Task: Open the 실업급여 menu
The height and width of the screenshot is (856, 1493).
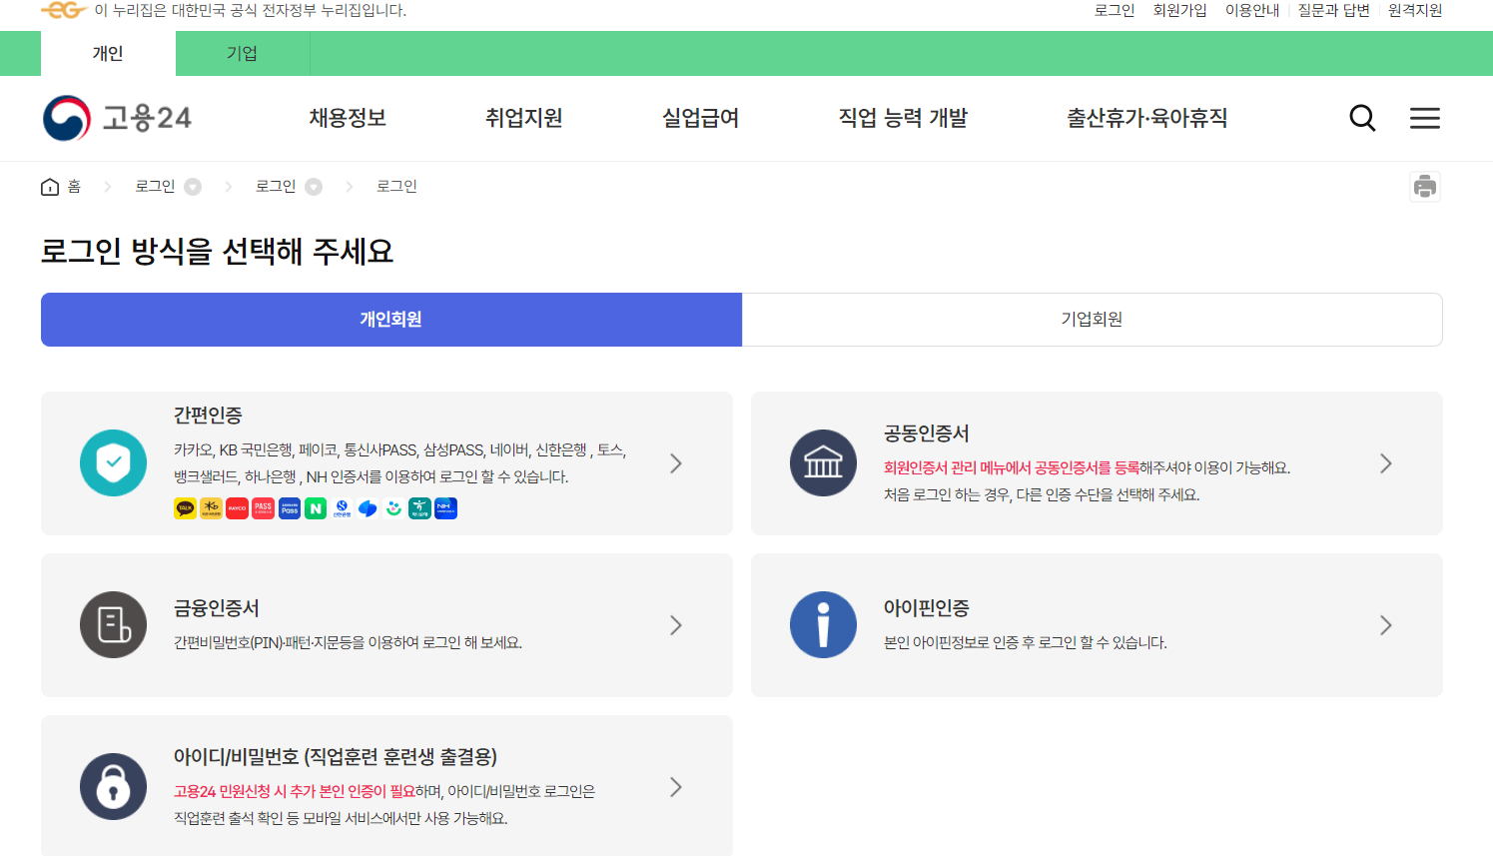Action: (x=699, y=117)
